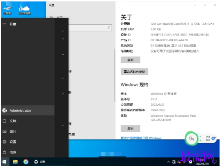The height and width of the screenshot is (168, 221).
Task: Click the Windows 规格 heading
Action: pyautogui.click(x=134, y=85)
